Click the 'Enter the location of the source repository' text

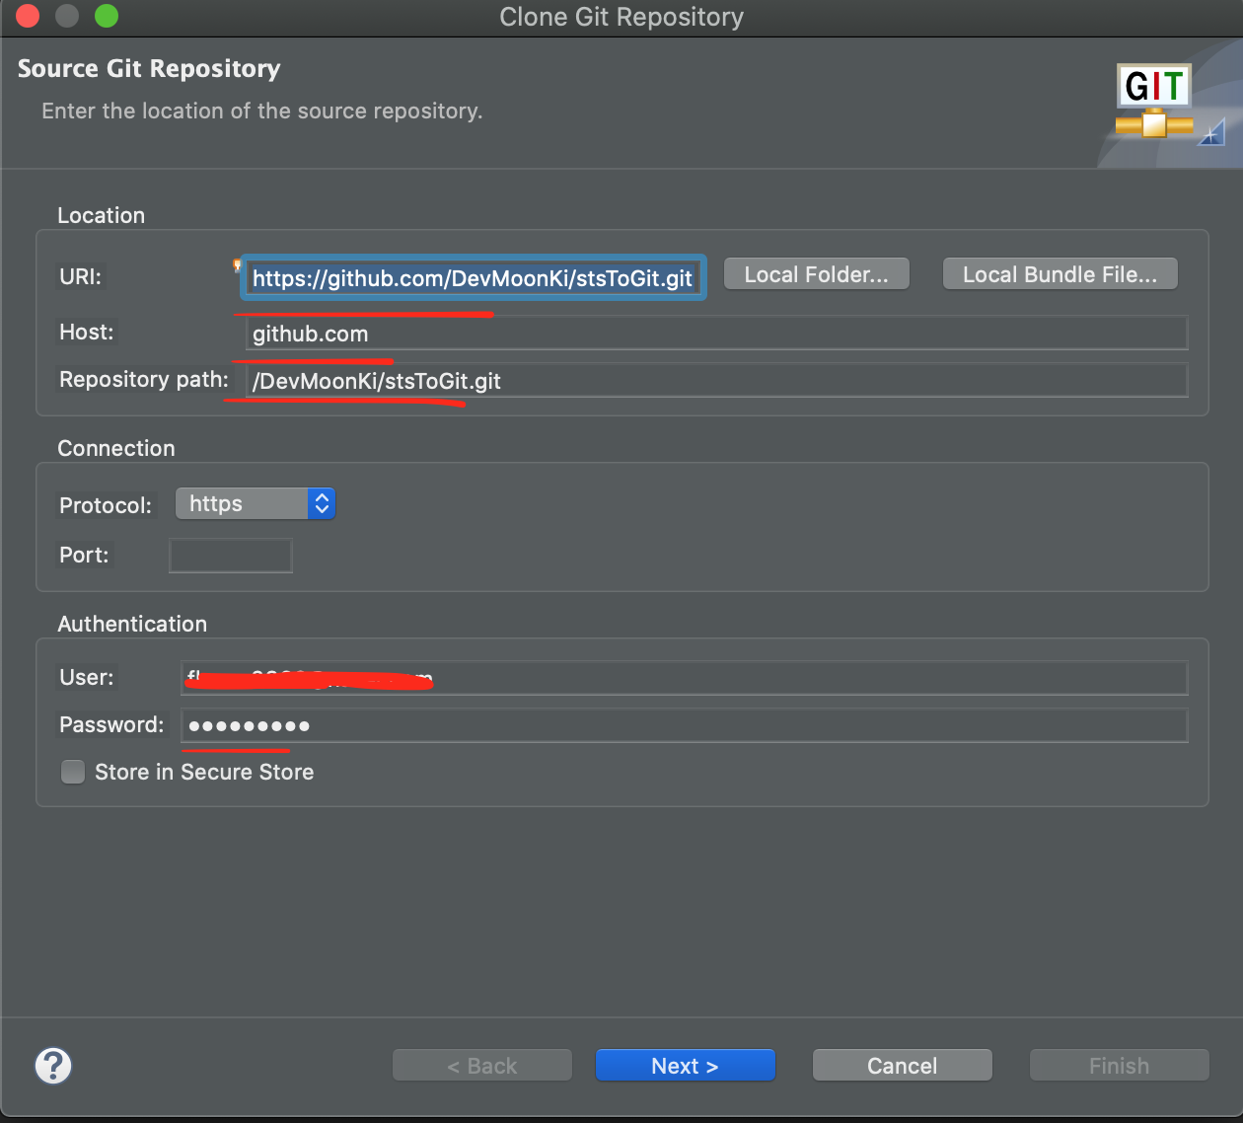pyautogui.click(x=262, y=111)
